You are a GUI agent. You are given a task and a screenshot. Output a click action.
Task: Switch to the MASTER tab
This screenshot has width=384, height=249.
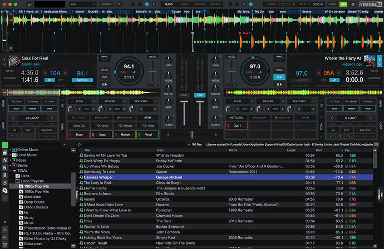pos(215,4)
